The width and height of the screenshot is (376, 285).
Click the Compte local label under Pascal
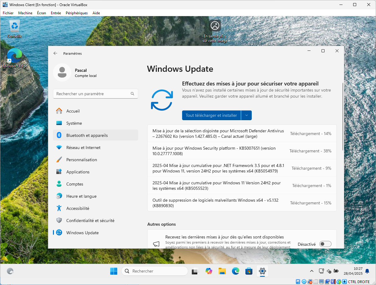pyautogui.click(x=86, y=76)
